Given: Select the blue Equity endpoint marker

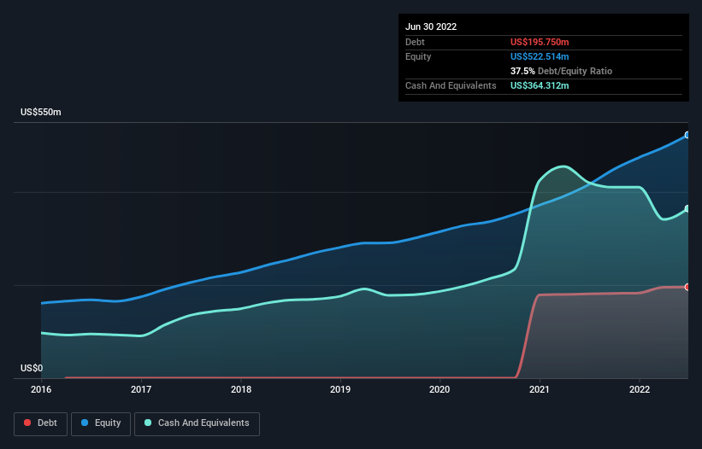Looking at the screenshot, I should point(687,135).
